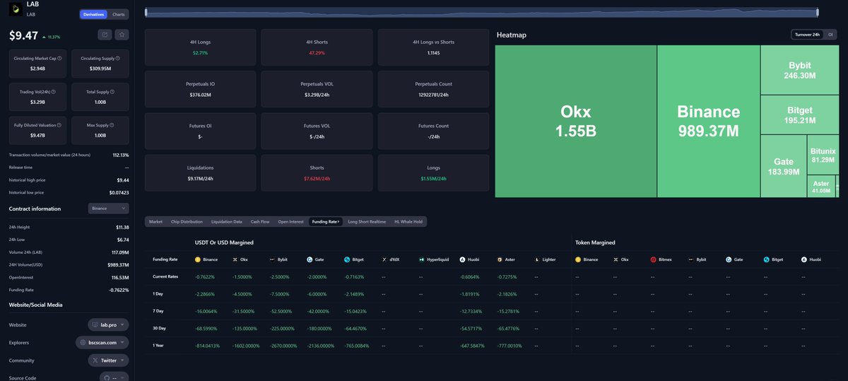Click Hyperliquid logo in funding rate header
The image size is (848, 381).
coord(421,259)
